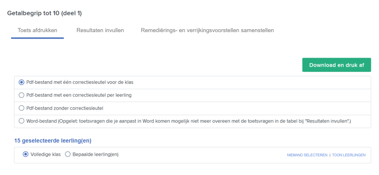Click the green Download en druk af button
Screen dimensions: 379x175
(336, 65)
